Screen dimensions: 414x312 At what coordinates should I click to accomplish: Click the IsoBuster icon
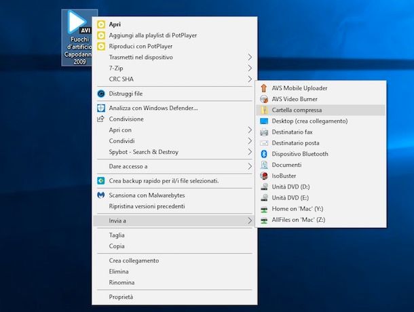[264, 176]
